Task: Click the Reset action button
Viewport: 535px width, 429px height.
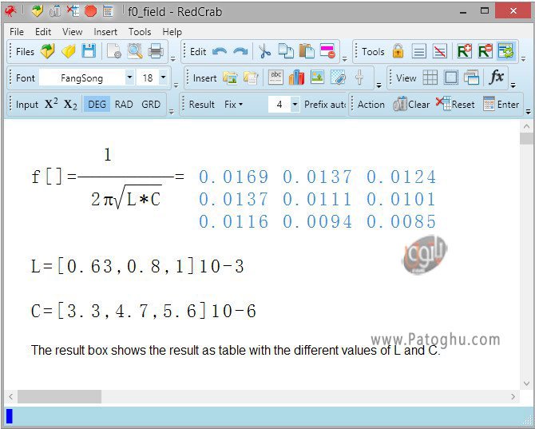Action: click(455, 104)
